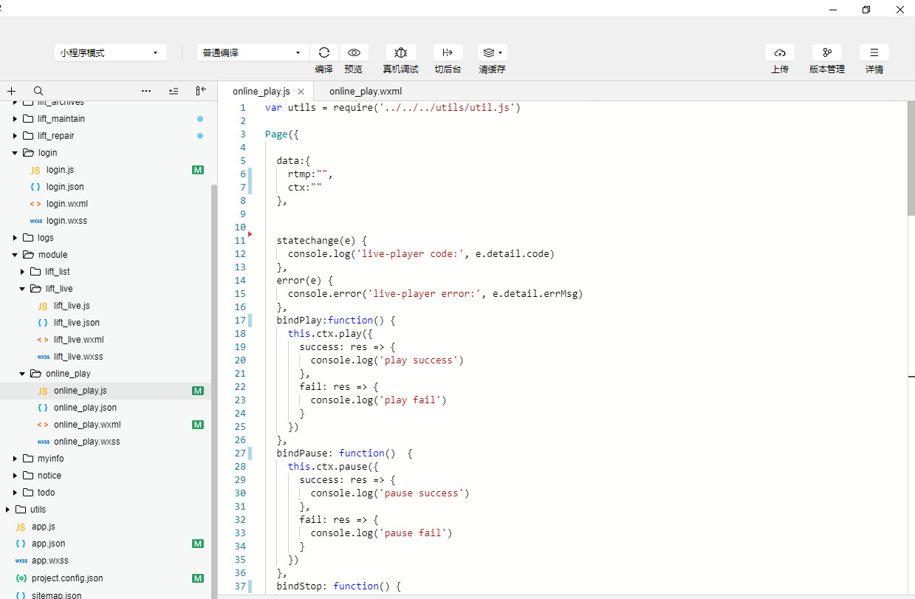Select project.config.json in file tree
This screenshot has width=915, height=599.
pyautogui.click(x=67, y=578)
